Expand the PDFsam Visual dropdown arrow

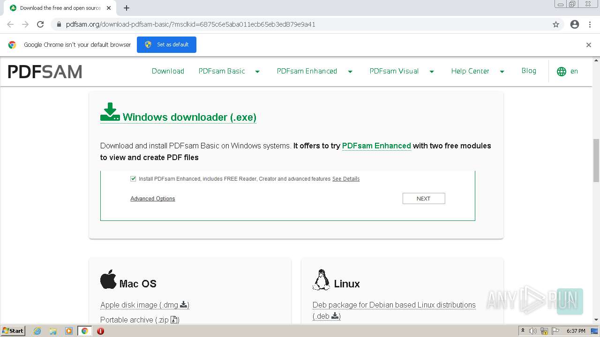[x=432, y=72]
